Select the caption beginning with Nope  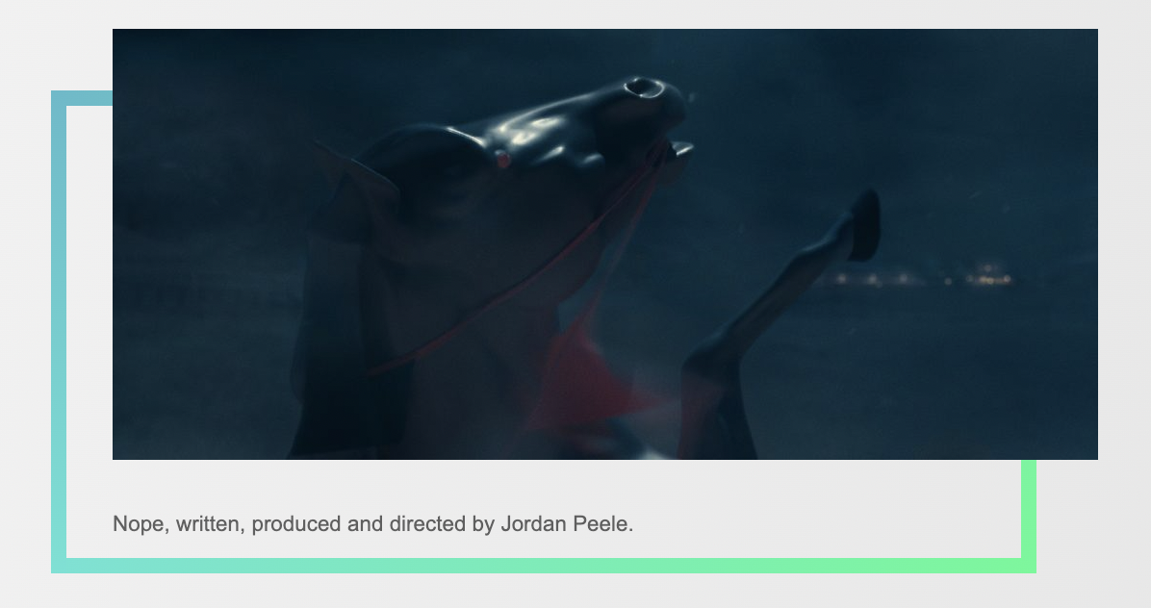pos(372,523)
